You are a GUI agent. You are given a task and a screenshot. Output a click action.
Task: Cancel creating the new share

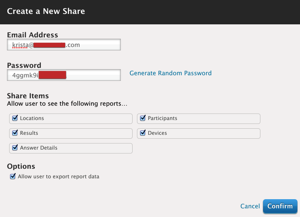(250, 206)
